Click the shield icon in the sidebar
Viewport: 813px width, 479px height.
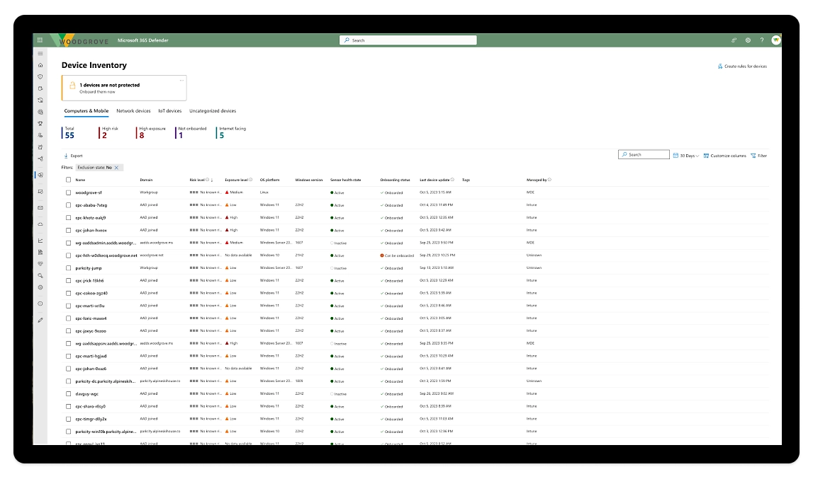coord(40,76)
